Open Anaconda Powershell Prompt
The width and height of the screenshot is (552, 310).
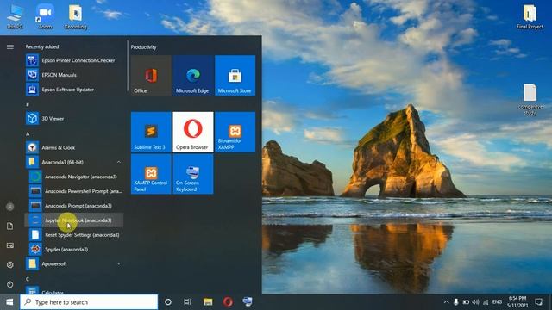(74, 191)
